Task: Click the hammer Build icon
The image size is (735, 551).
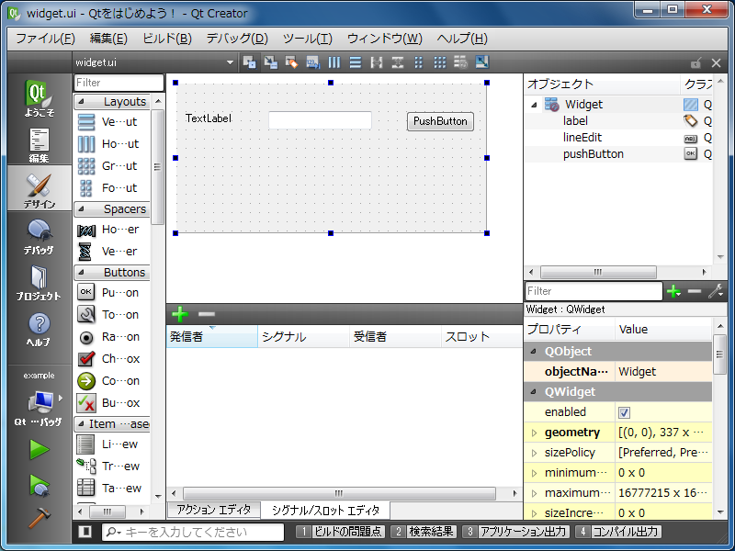Action: [39, 517]
